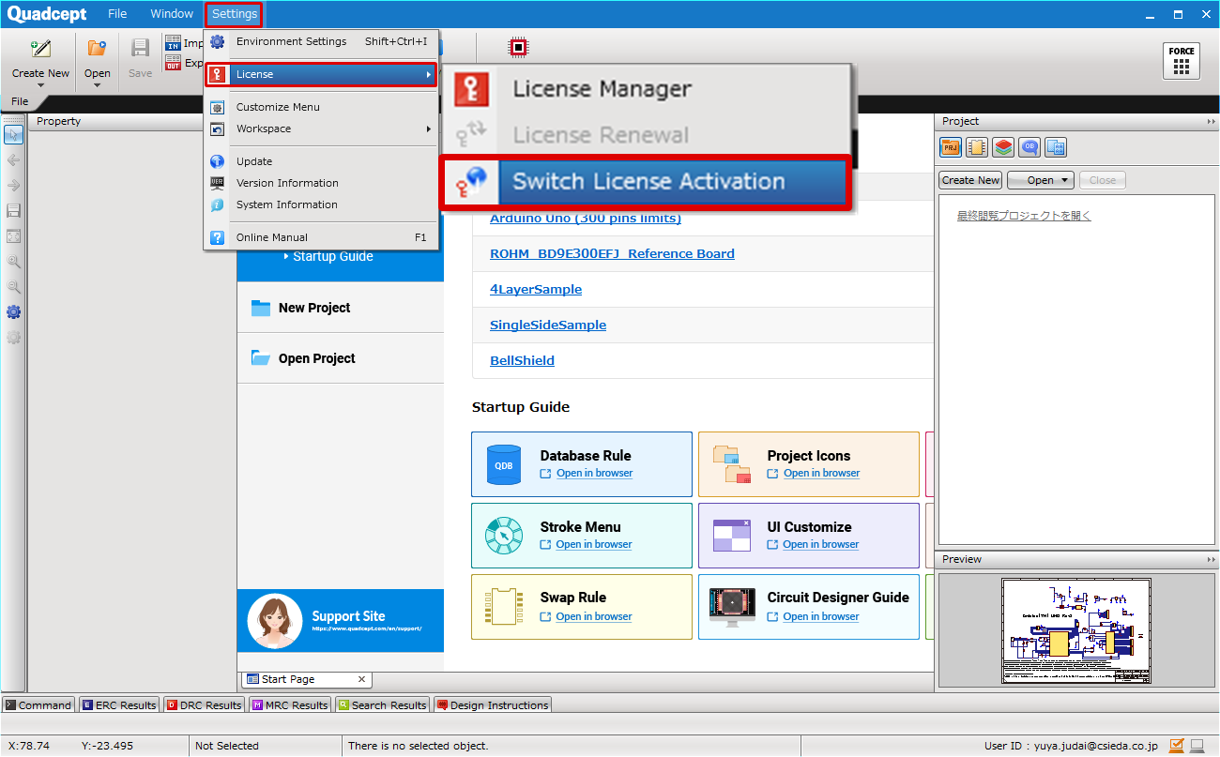The image size is (1220, 757).
Task: Click the stacked layers icon in Project panel
Action: click(1003, 147)
